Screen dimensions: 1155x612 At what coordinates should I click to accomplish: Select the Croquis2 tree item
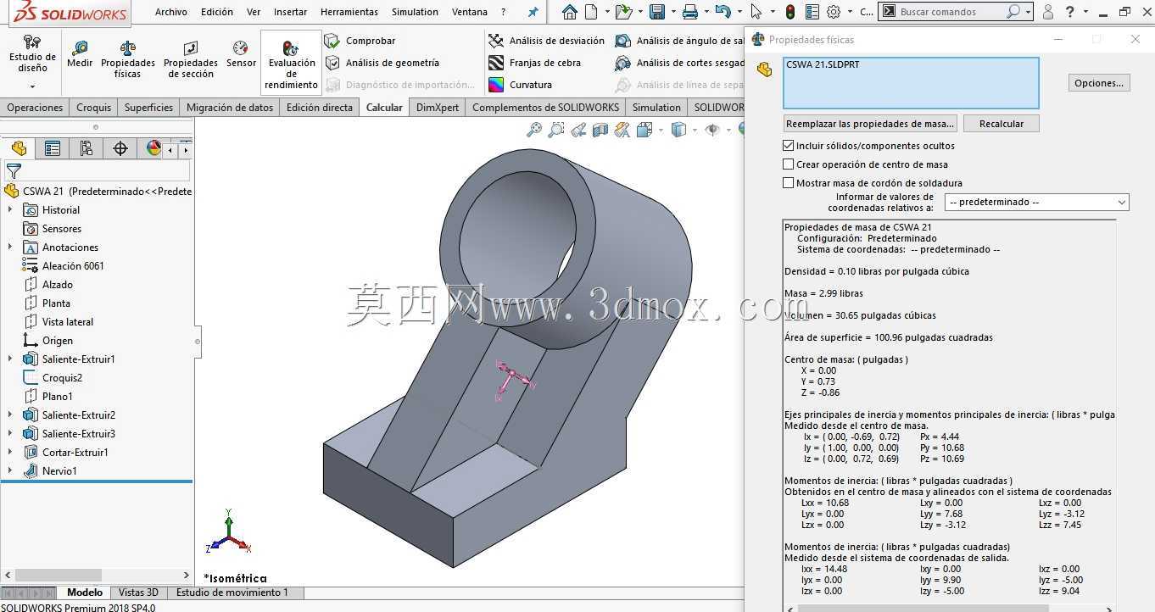click(62, 378)
